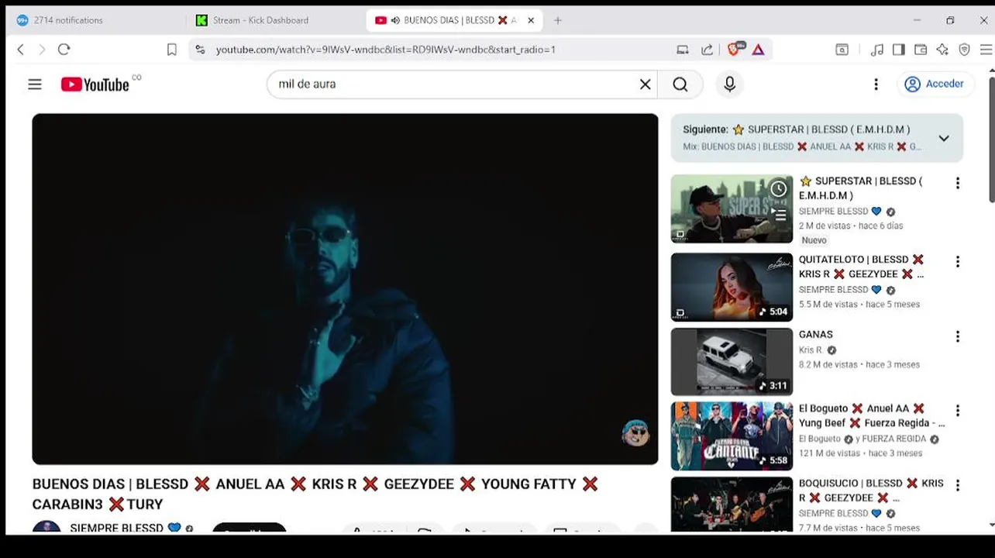Screen dimensions: 995x558
Task: Open the Brave playlist music icon
Action: click(x=876, y=50)
